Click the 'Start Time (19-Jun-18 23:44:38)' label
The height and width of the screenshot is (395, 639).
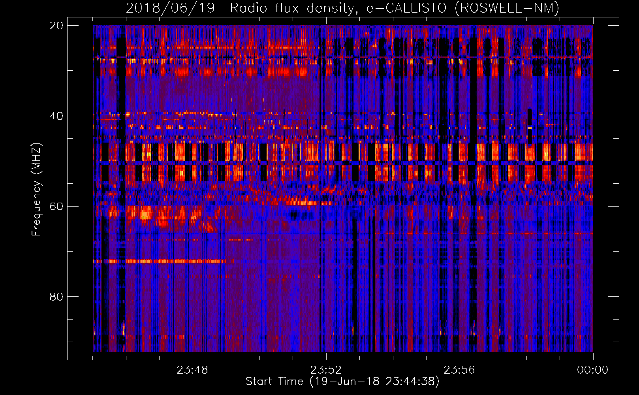342,382
